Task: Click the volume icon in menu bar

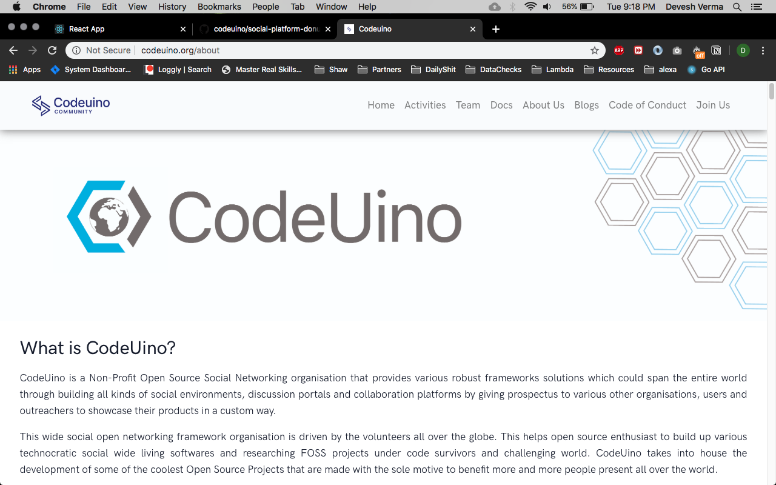Action: coord(547,7)
